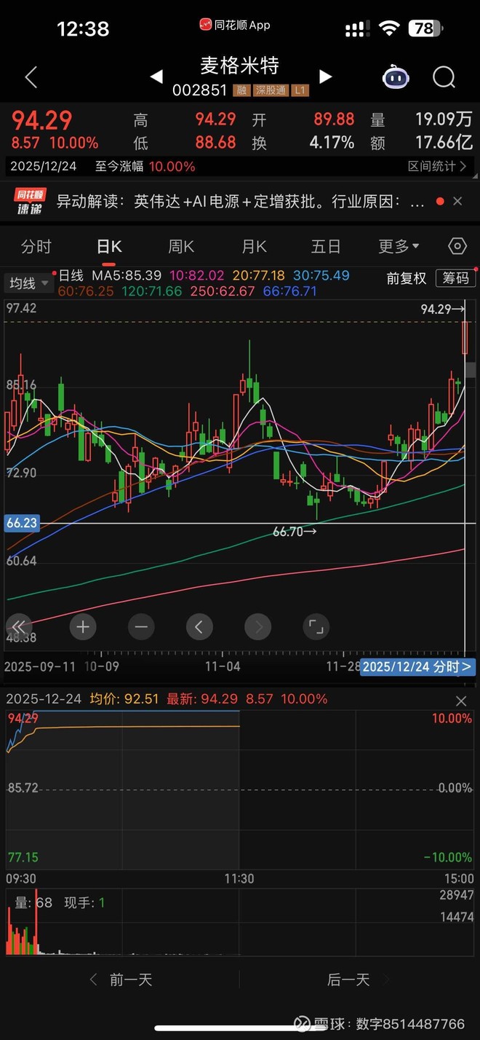Switch to next stock with right triangle

point(325,76)
